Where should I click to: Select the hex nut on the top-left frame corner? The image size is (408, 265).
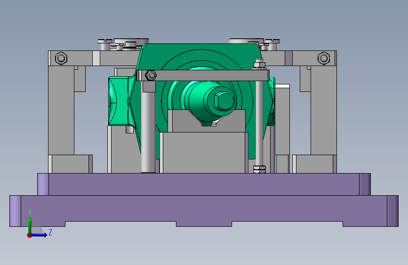pos(61,58)
